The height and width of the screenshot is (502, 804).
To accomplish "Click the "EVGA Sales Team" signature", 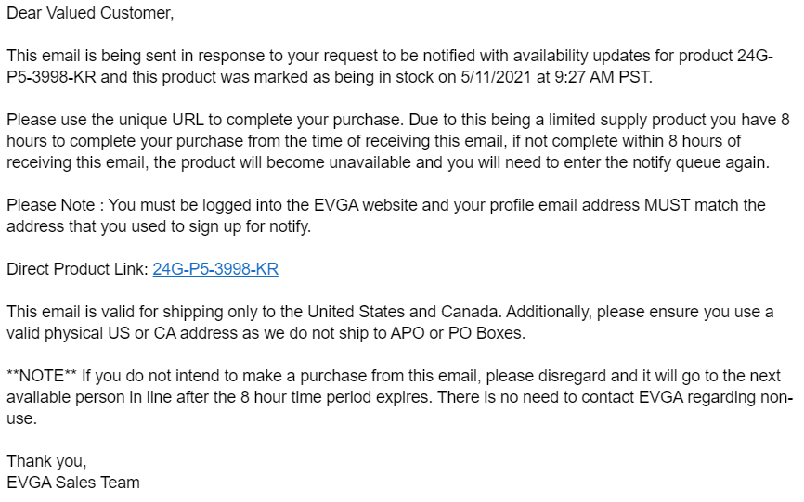I will pos(73,483).
